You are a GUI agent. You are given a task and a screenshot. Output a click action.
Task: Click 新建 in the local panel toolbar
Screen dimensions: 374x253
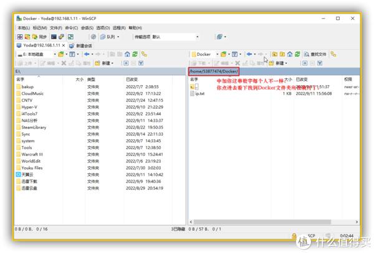104,63
